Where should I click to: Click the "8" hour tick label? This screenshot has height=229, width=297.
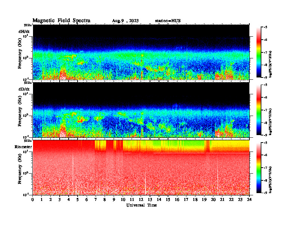105,199
